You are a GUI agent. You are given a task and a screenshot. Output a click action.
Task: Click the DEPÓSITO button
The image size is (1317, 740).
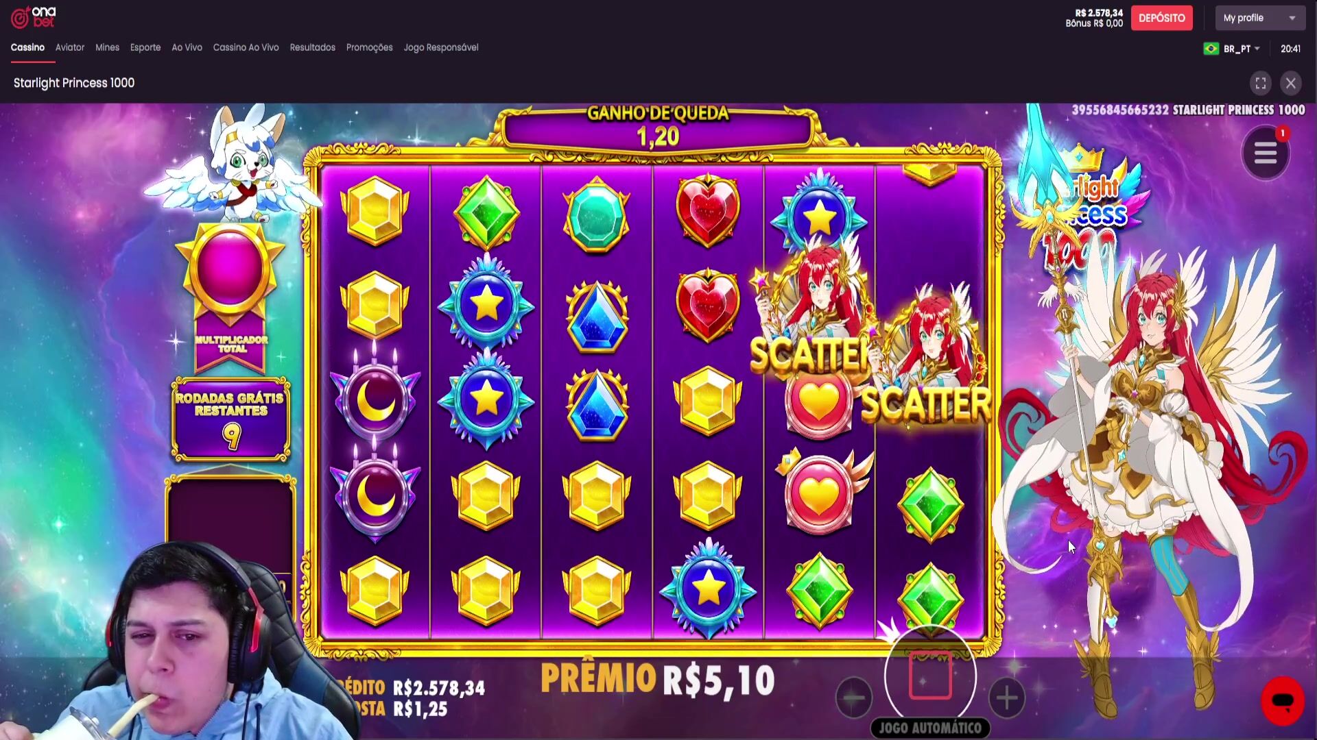[x=1161, y=18]
